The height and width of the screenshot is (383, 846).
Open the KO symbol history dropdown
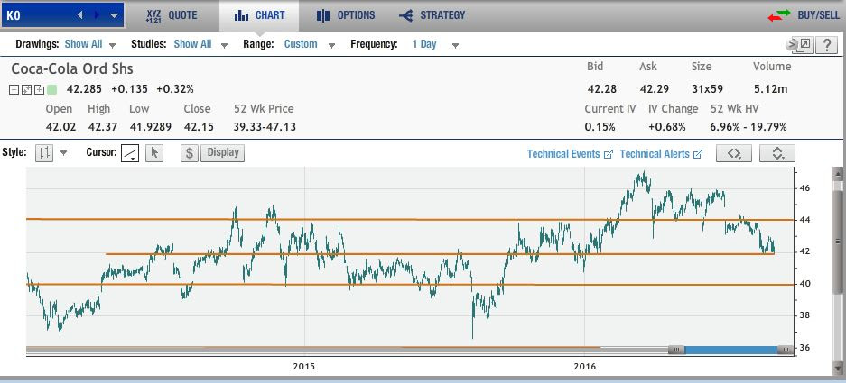click(x=114, y=15)
